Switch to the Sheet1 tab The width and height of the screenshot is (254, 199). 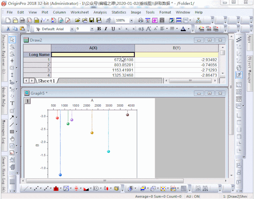pos(47,80)
